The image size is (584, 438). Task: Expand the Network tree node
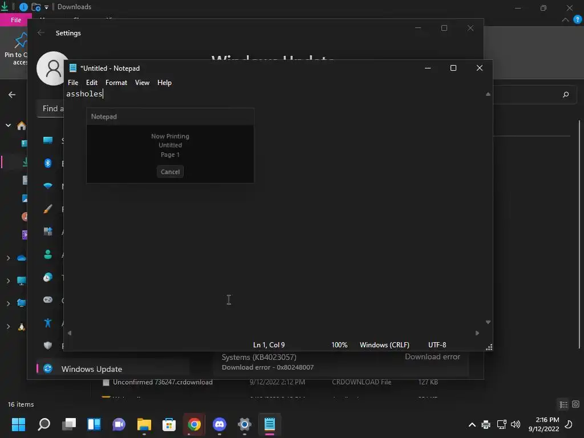pyautogui.click(x=8, y=303)
